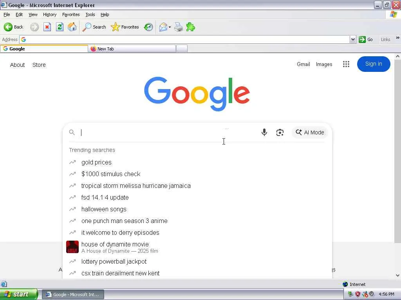Open the Google apps grid icon
The height and width of the screenshot is (300, 401).
click(x=346, y=64)
